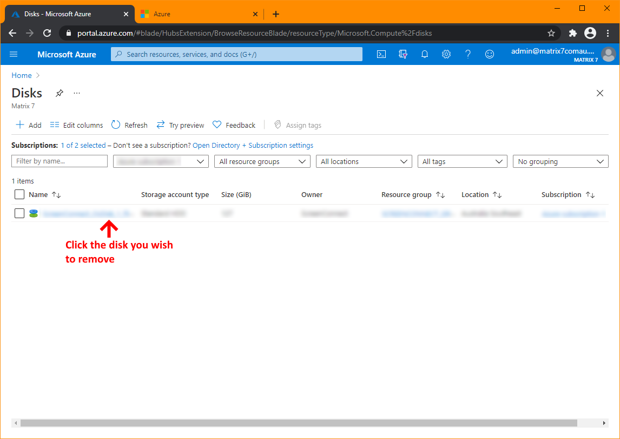Bookmark this page with the star
Image resolution: width=620 pixels, height=439 pixels.
(551, 33)
